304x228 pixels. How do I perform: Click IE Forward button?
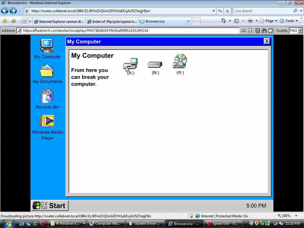(13, 11)
